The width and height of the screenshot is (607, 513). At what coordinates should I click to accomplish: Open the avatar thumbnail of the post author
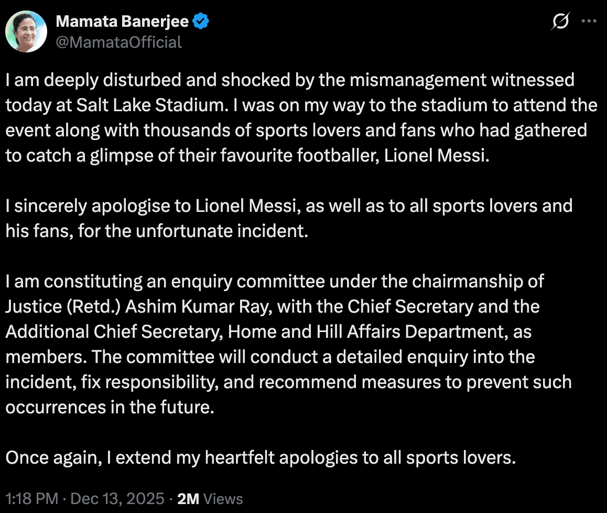(x=26, y=31)
